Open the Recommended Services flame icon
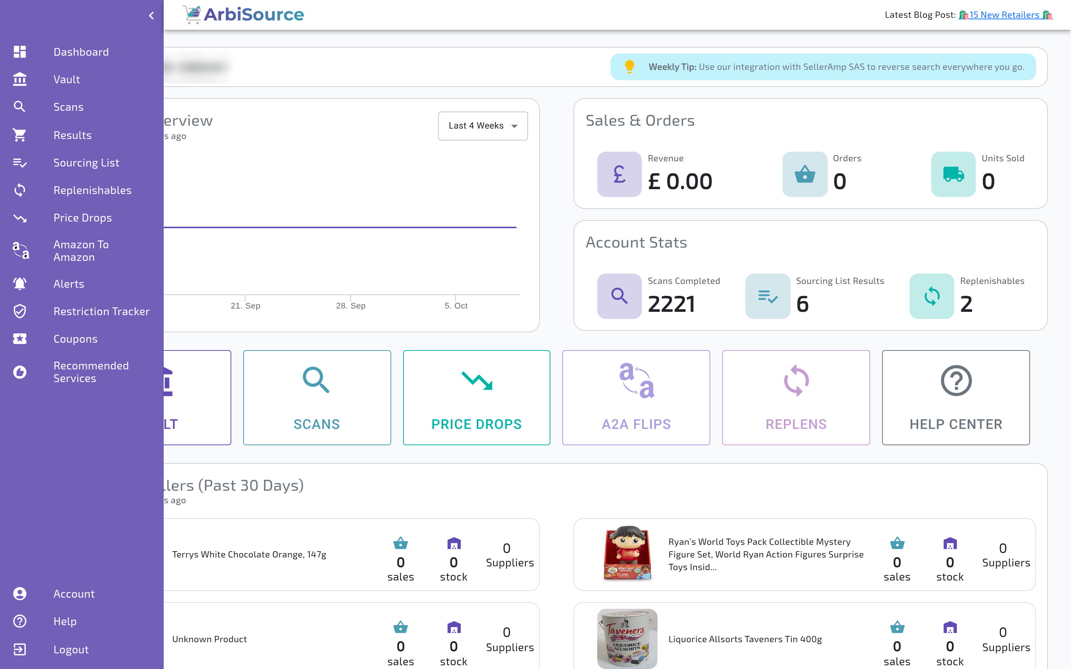Screen dimensions: 1071x669 click(19, 372)
